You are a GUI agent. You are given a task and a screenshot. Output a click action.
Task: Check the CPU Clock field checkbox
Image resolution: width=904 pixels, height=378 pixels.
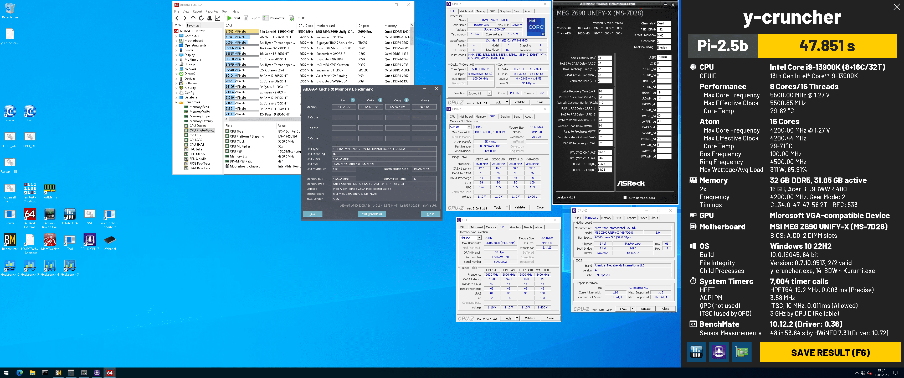[227, 142]
